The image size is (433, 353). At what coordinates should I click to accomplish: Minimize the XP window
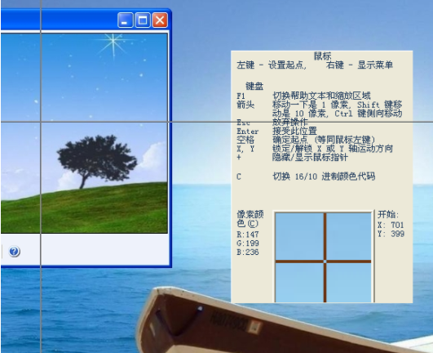click(x=126, y=20)
